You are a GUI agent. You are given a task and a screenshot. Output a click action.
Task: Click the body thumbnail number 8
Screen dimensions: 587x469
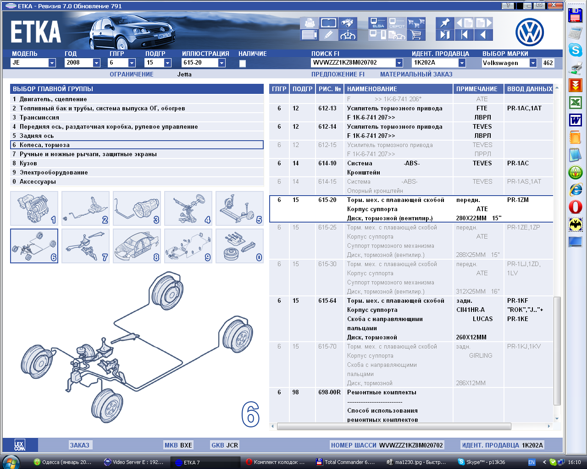click(x=137, y=246)
